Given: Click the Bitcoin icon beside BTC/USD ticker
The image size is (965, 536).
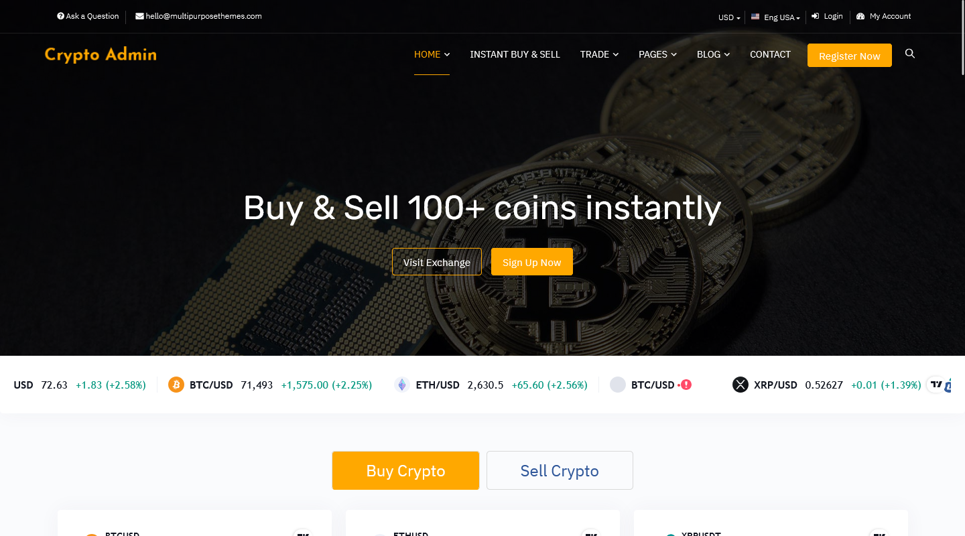Looking at the screenshot, I should pos(176,385).
